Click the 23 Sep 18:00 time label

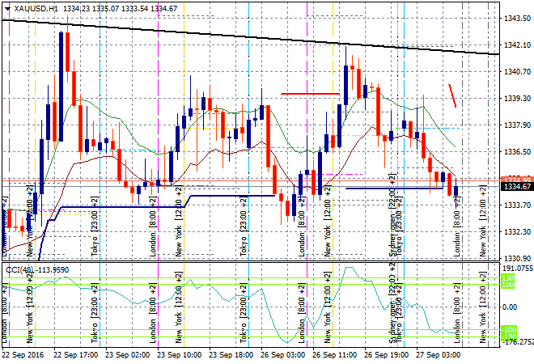click(x=231, y=355)
